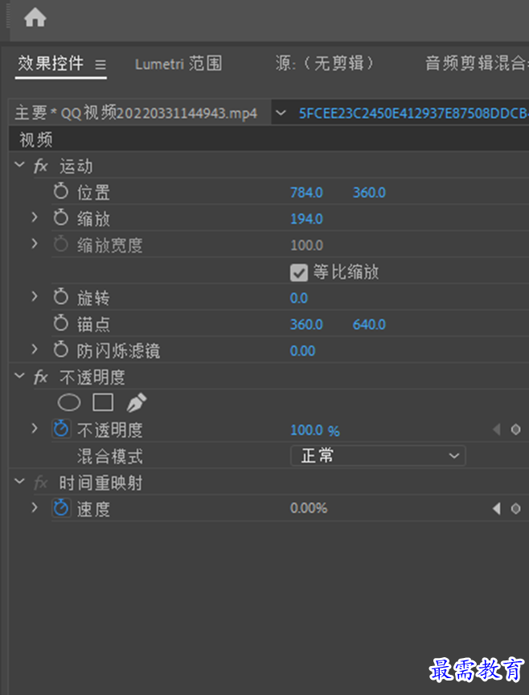Select the free draw bezier pen mask
The height and width of the screenshot is (695, 529).
tap(137, 402)
